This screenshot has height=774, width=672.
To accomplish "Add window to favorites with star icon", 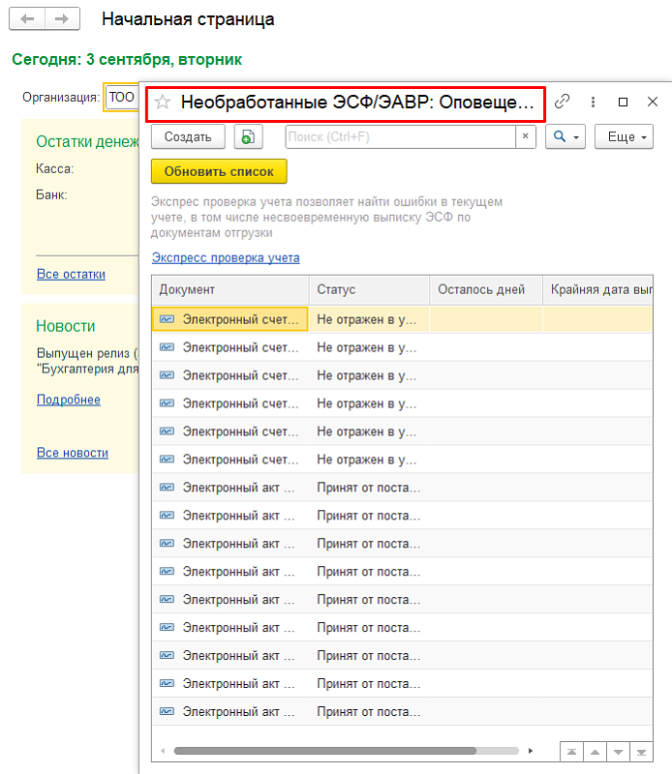I will pos(163,103).
